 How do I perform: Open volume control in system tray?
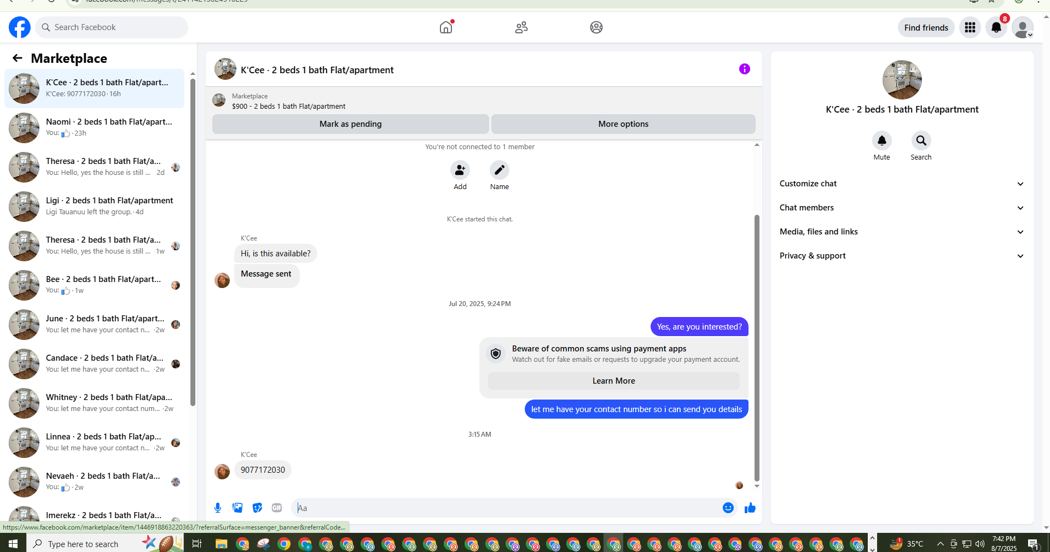(980, 544)
